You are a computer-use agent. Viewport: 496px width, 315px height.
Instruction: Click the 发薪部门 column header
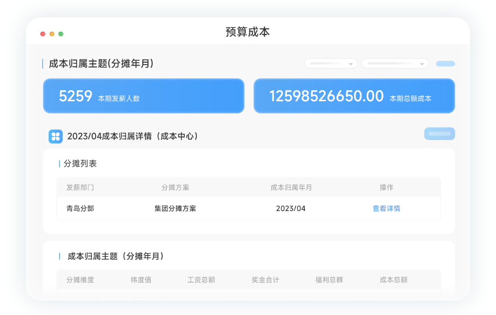click(80, 187)
